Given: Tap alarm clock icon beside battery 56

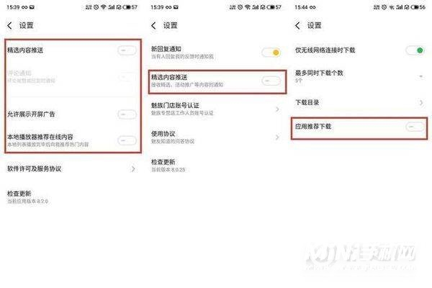Looking at the screenshot, I should point(384,7).
